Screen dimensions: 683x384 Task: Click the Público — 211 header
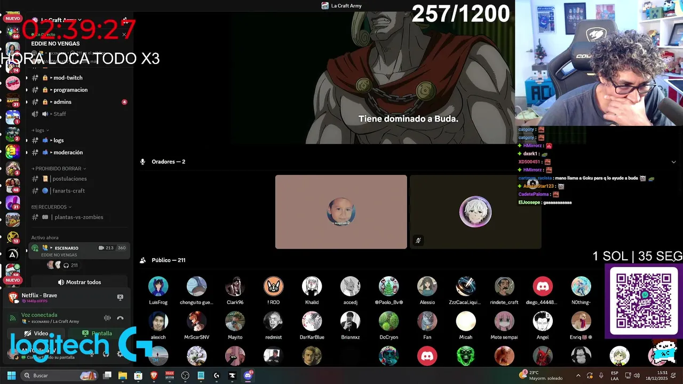[x=168, y=260]
